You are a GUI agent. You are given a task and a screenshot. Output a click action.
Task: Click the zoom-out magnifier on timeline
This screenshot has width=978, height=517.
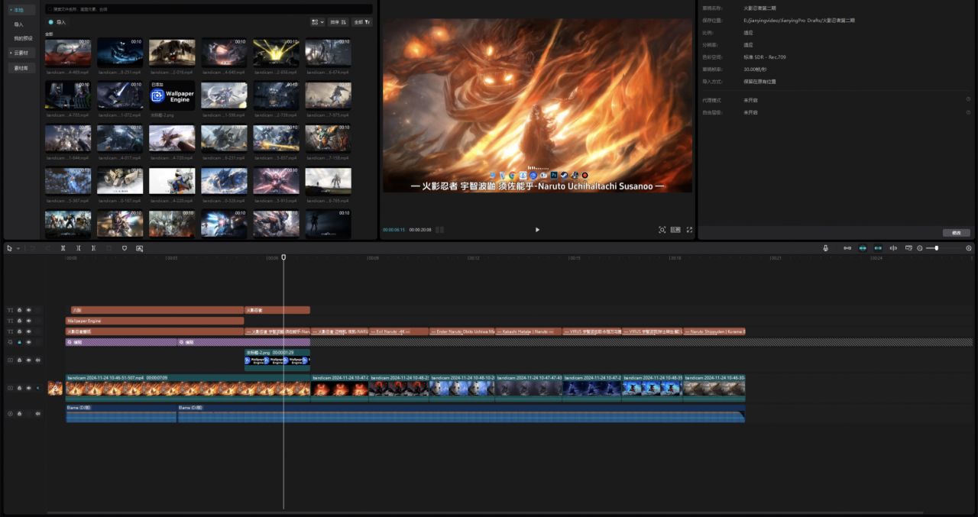tap(920, 248)
